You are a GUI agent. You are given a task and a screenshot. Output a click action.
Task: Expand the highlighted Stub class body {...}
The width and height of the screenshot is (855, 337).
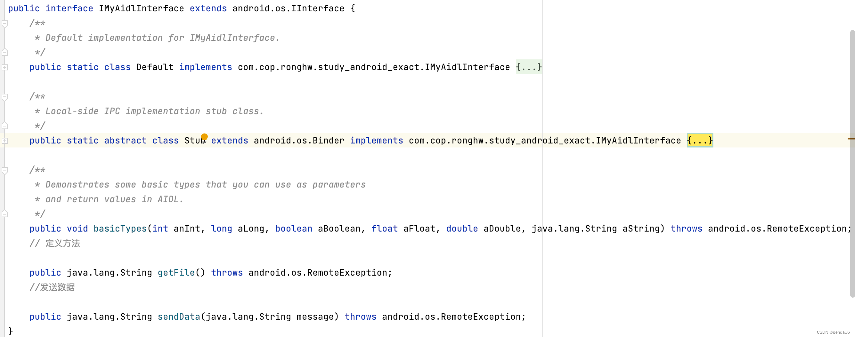point(699,140)
